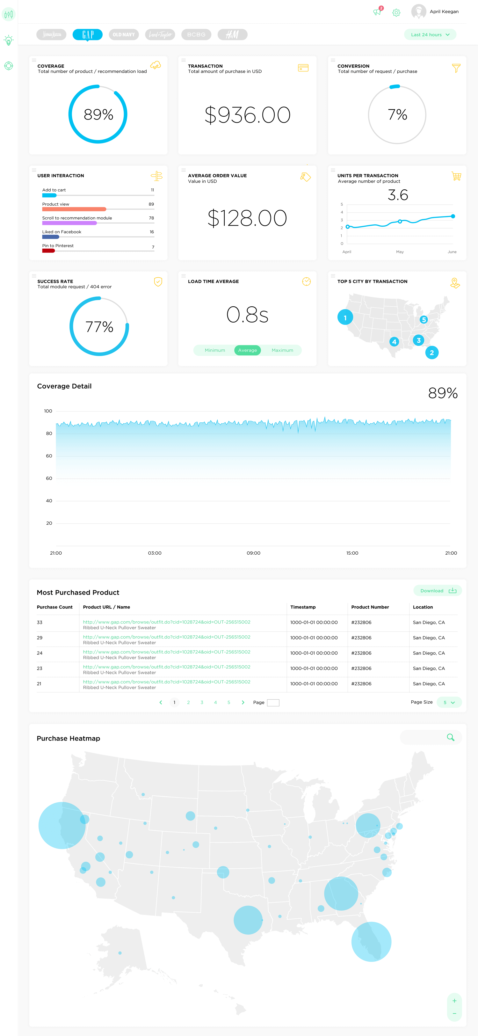The height and width of the screenshot is (1036, 478).
Task: Zoom in on the heatmap with plus
Action: tap(454, 1001)
